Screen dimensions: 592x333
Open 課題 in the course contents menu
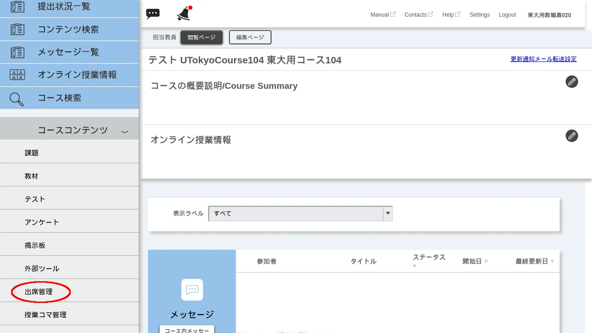point(31,153)
